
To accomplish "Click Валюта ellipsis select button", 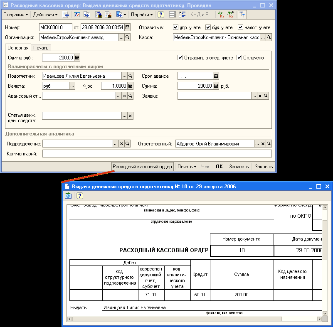I will tap(72, 86).
